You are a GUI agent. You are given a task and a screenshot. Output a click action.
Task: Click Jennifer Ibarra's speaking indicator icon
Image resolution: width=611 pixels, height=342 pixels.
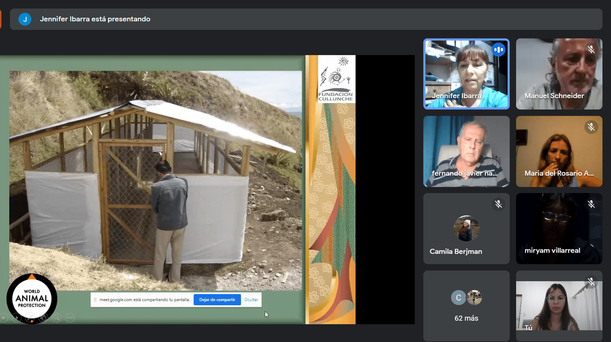point(499,50)
